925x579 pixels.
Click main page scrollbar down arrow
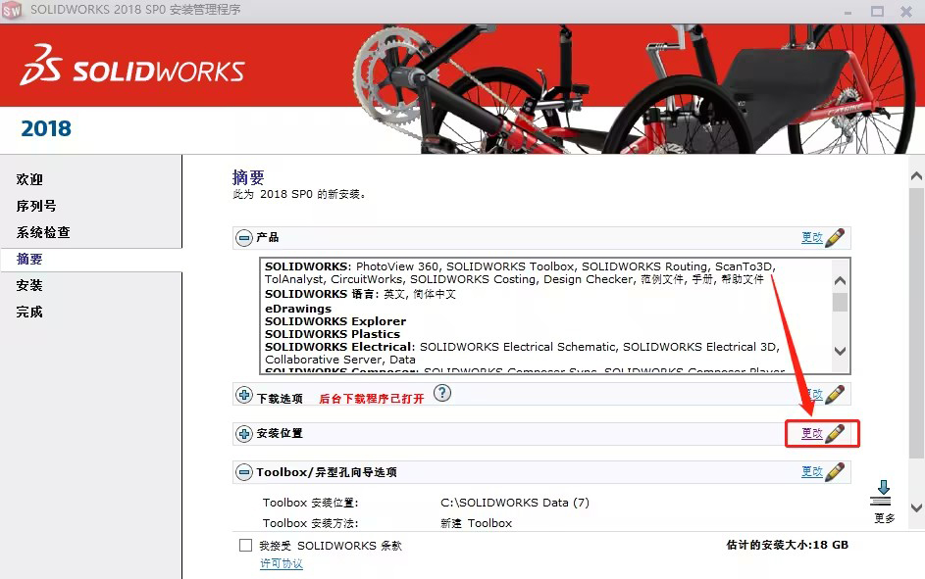916,507
